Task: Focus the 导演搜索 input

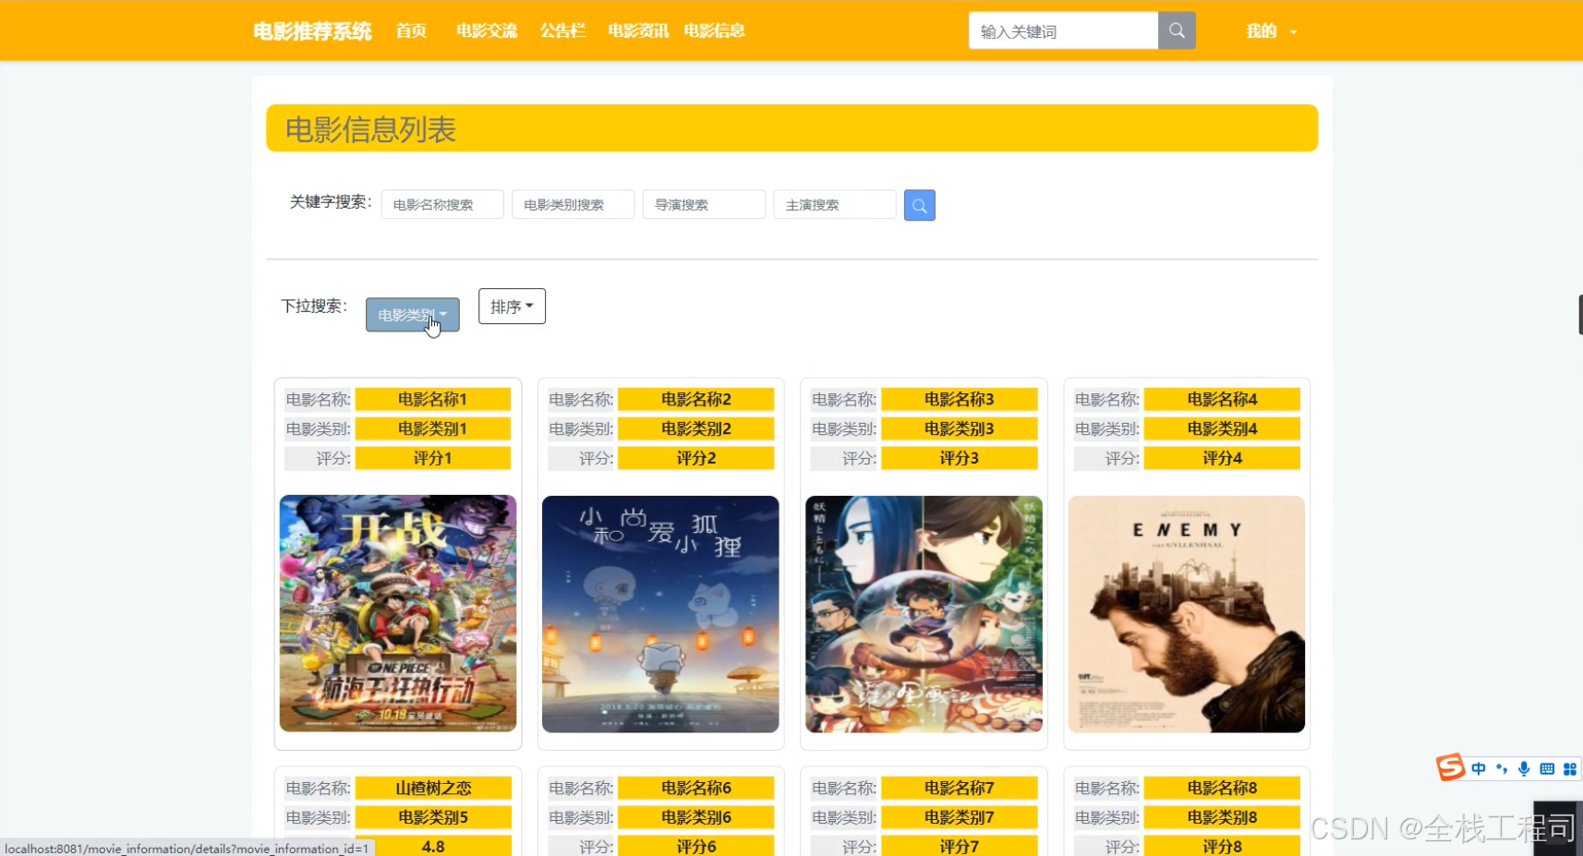Action: click(x=704, y=204)
